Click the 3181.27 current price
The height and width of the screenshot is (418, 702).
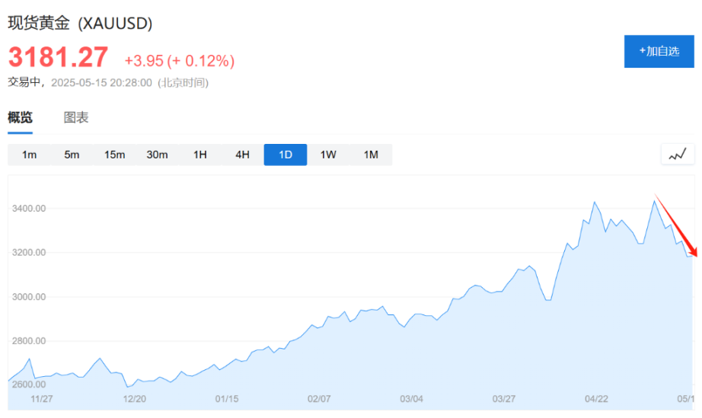point(58,58)
